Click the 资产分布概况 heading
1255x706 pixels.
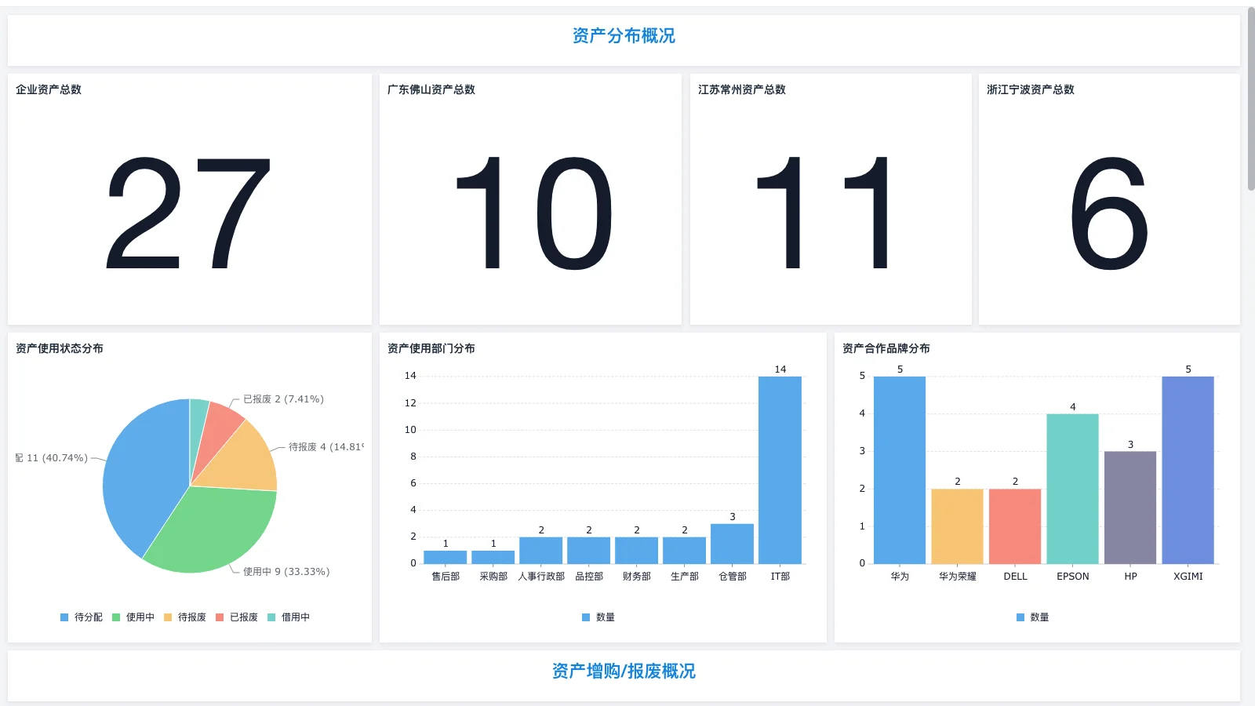[624, 36]
